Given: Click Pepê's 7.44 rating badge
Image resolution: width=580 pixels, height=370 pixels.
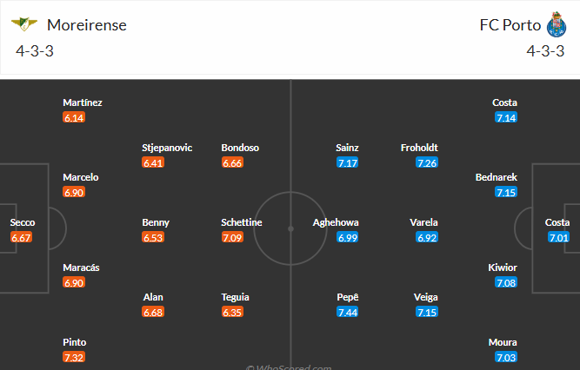Looking at the screenshot, I should pyautogui.click(x=348, y=312).
